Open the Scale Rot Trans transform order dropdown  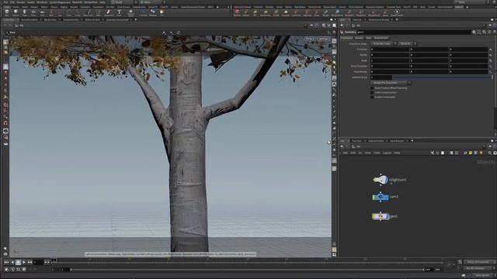[384, 43]
